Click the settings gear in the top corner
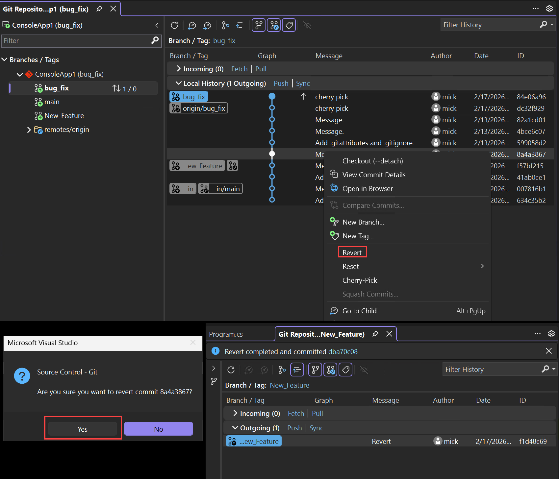The height and width of the screenshot is (479, 559). tap(549, 9)
